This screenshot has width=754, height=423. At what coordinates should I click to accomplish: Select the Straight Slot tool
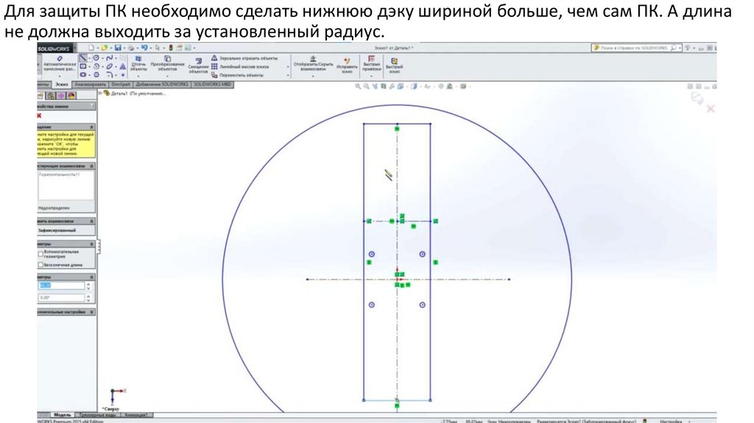[82, 74]
